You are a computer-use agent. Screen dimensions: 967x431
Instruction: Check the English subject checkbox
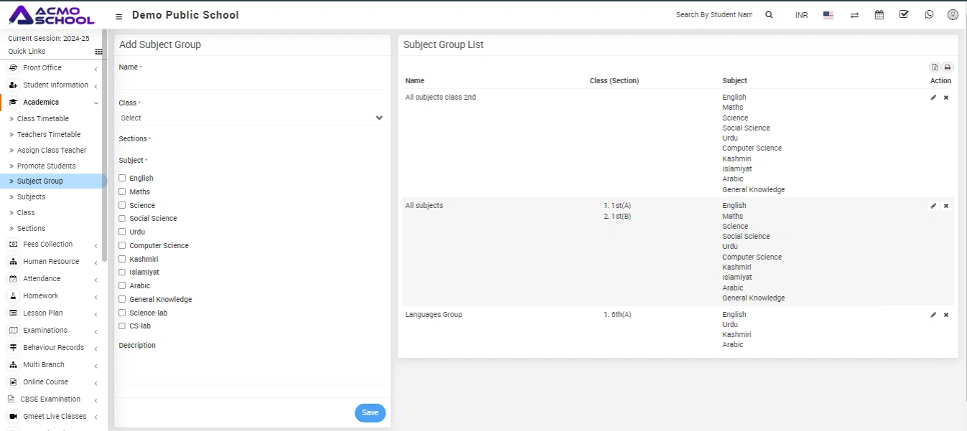point(122,178)
